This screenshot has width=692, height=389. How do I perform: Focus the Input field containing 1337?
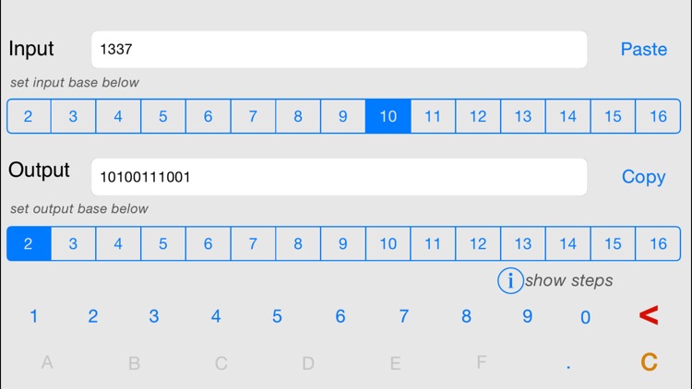point(339,50)
